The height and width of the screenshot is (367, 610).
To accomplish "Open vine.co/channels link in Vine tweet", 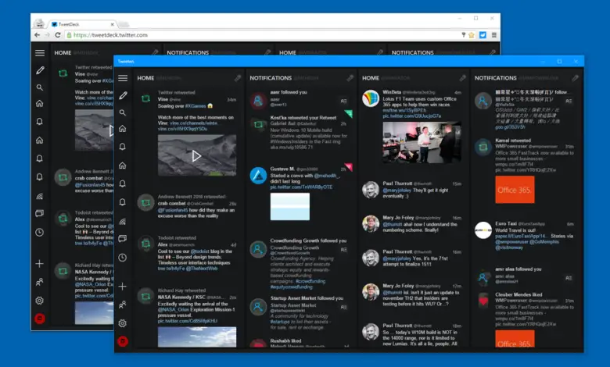I will [194, 123].
